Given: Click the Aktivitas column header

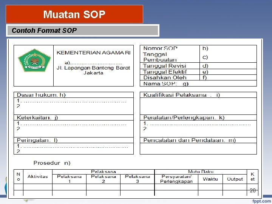Looking at the screenshot, I should tap(38, 176).
